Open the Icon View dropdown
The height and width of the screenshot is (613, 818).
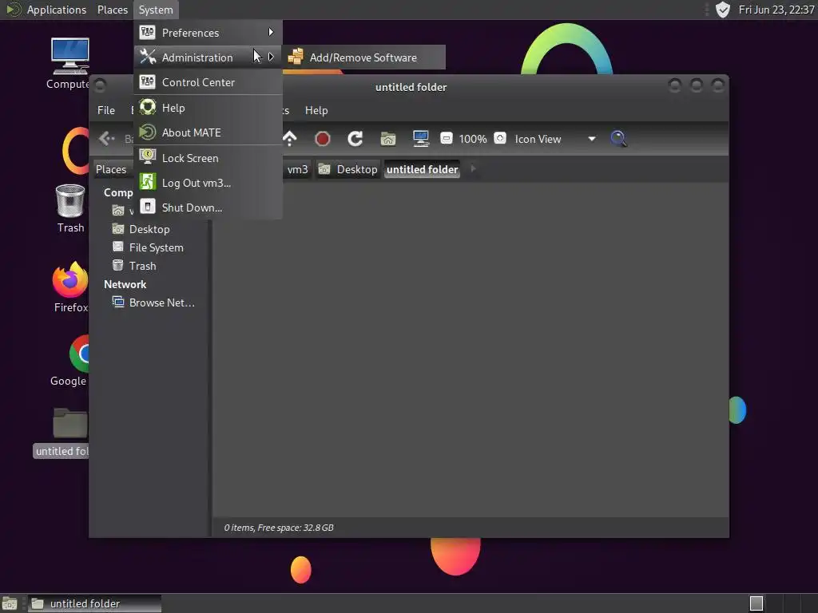tap(555, 139)
